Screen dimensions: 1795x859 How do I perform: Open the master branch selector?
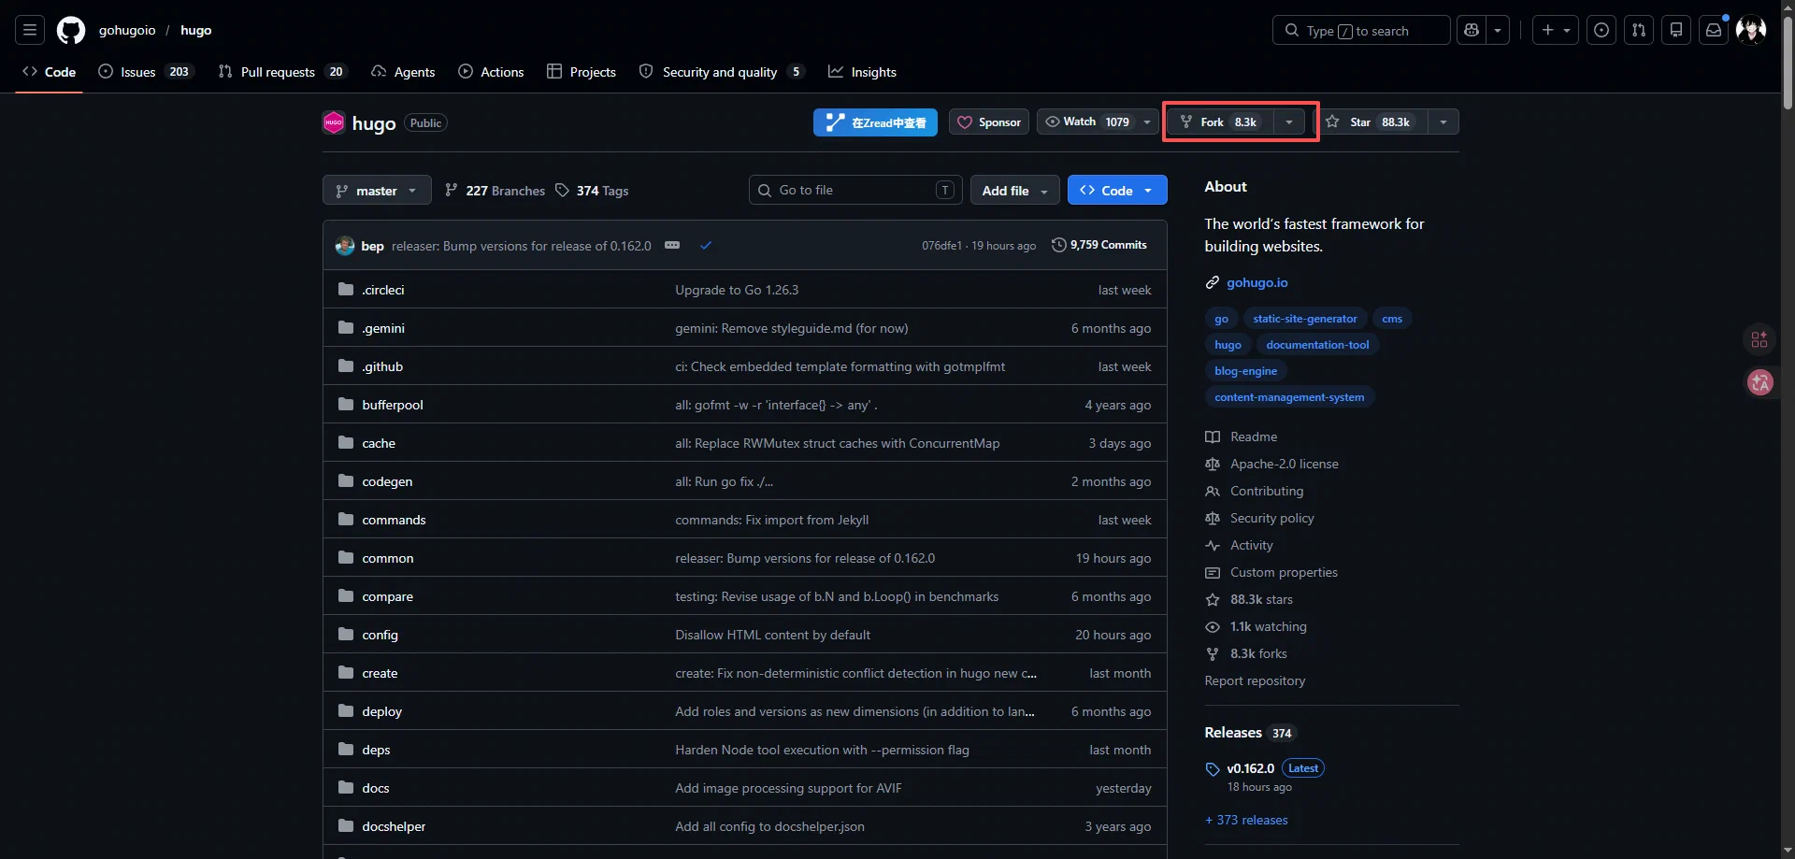pos(377,191)
